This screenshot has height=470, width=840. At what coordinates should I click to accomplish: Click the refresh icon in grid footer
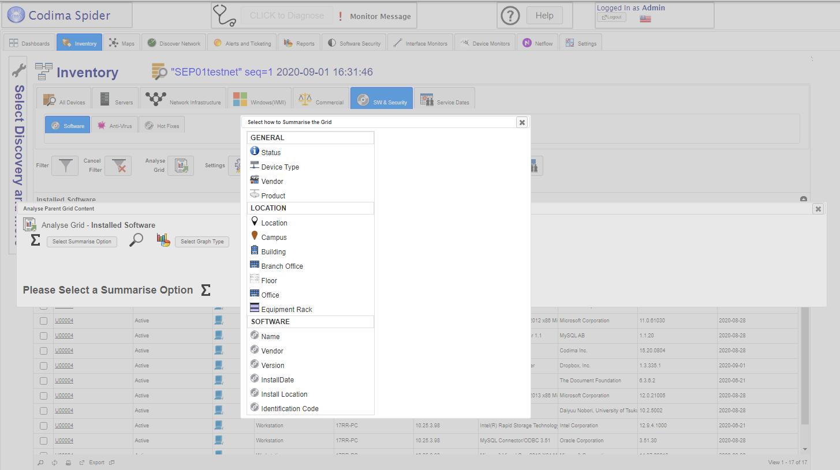[54, 463]
